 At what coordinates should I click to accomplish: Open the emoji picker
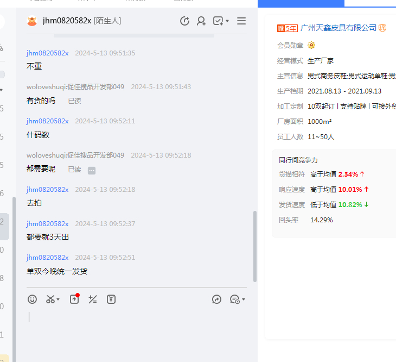click(x=33, y=299)
